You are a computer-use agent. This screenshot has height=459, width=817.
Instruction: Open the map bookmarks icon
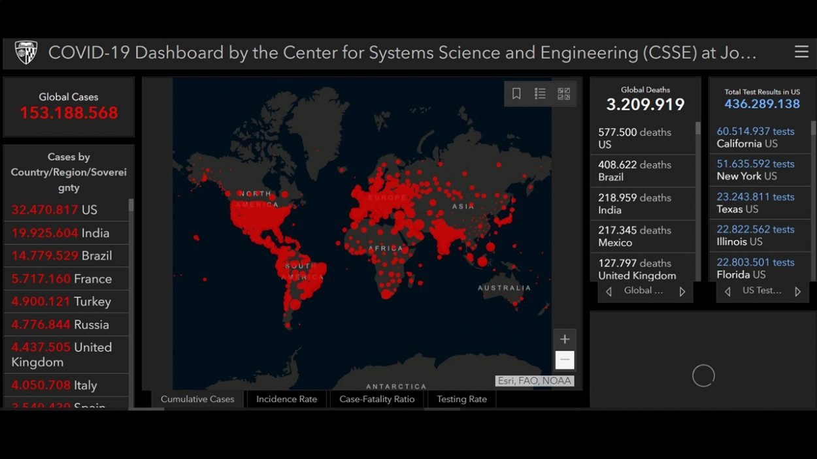(x=516, y=94)
